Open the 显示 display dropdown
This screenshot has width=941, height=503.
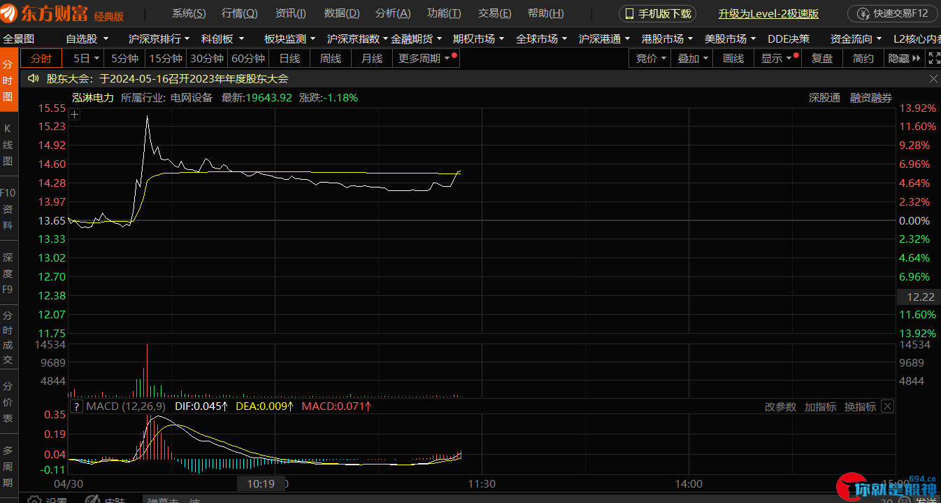(777, 58)
